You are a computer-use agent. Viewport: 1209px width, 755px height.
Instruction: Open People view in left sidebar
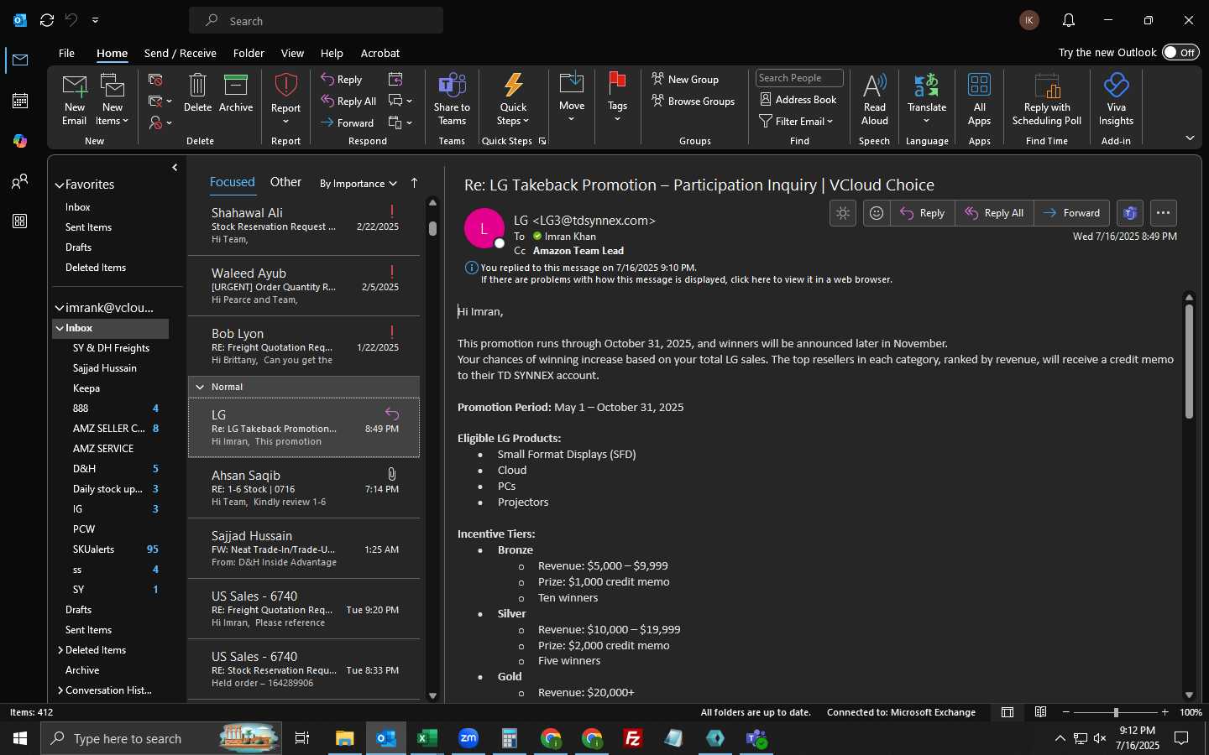(x=20, y=181)
